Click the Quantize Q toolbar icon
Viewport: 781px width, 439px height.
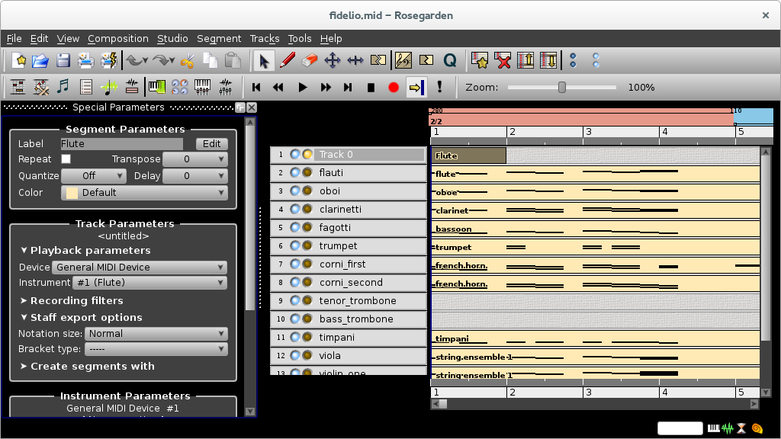tap(450, 60)
